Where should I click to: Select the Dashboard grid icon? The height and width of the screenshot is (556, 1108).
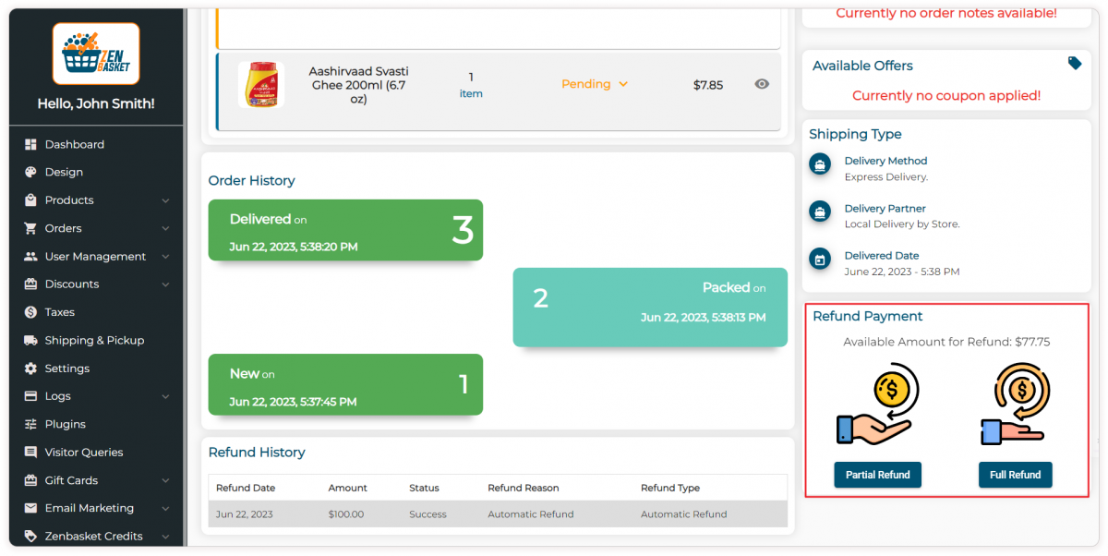coord(31,144)
